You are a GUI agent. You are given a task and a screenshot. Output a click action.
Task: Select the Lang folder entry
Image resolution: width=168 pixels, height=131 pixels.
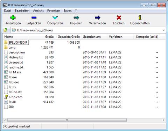pyautogui.click(x=12, y=48)
